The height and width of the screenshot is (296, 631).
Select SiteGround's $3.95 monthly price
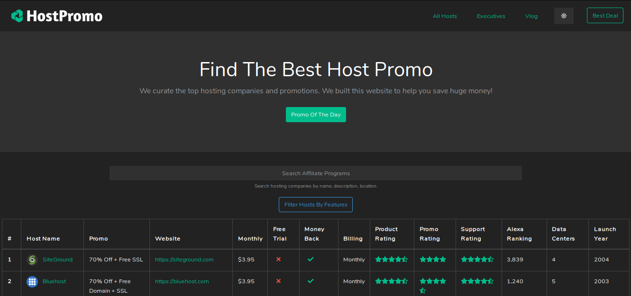click(x=246, y=260)
